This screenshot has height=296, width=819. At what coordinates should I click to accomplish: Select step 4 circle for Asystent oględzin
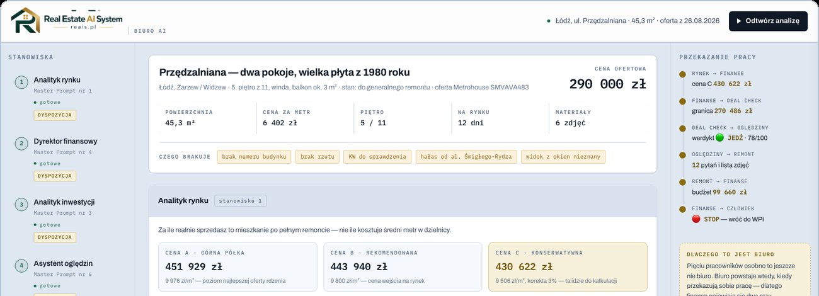[x=21, y=265]
